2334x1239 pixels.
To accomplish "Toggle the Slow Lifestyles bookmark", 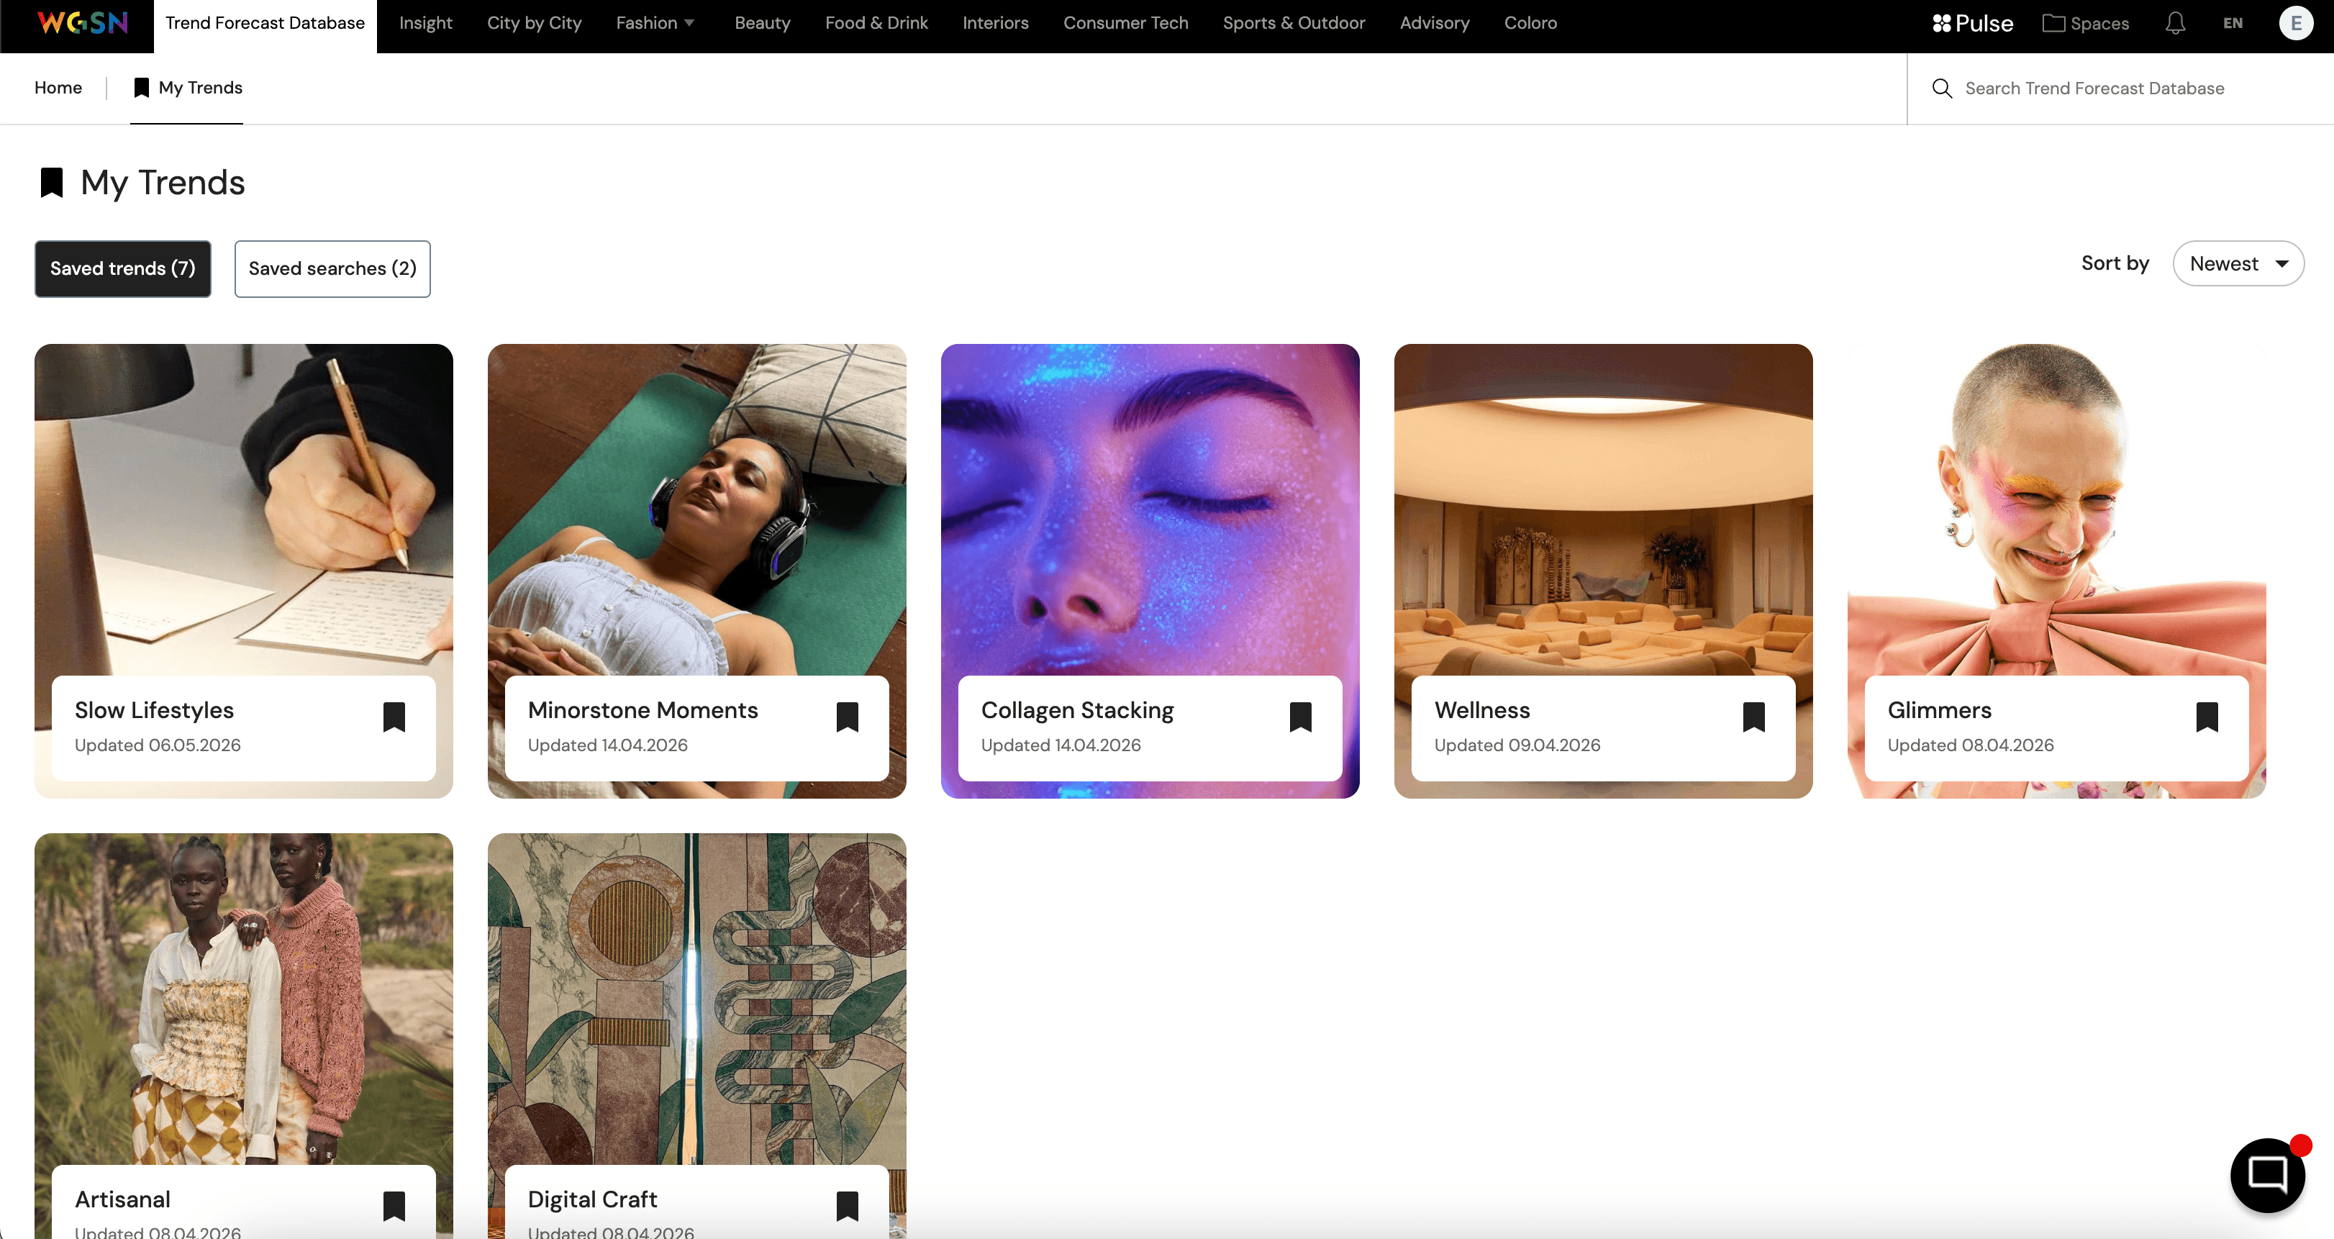I will coord(394,717).
